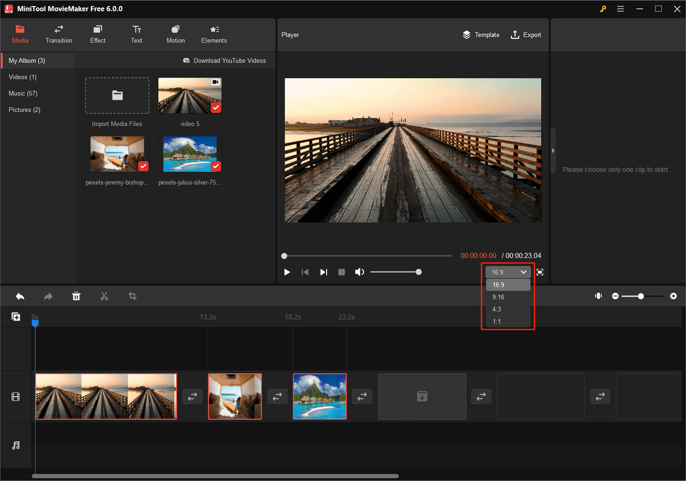Open the Motion tab
This screenshot has height=481, width=686.
point(176,34)
